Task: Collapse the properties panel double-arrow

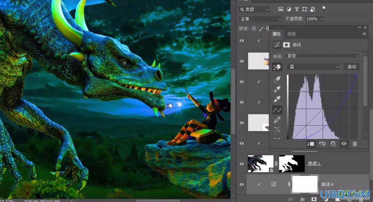Action: (x=360, y=27)
